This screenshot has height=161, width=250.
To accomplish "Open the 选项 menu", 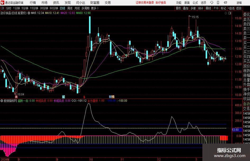I will click(203, 3).
